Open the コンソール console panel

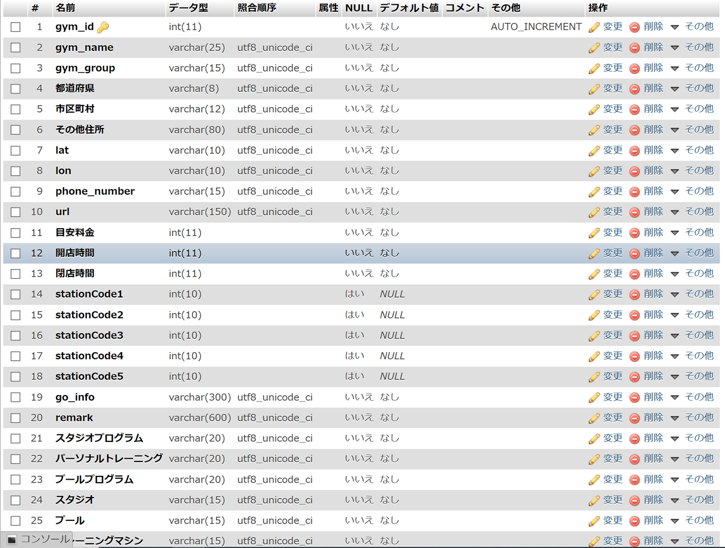point(45,540)
